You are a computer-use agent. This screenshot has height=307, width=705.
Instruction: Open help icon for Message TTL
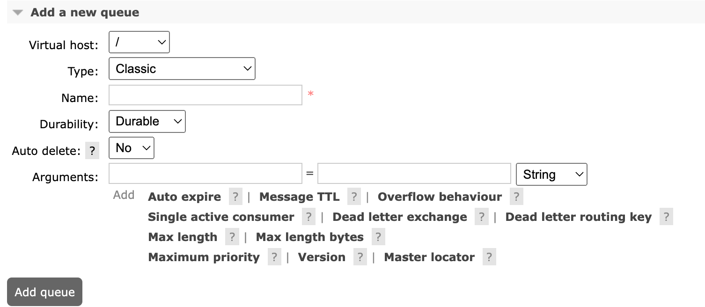[354, 197]
